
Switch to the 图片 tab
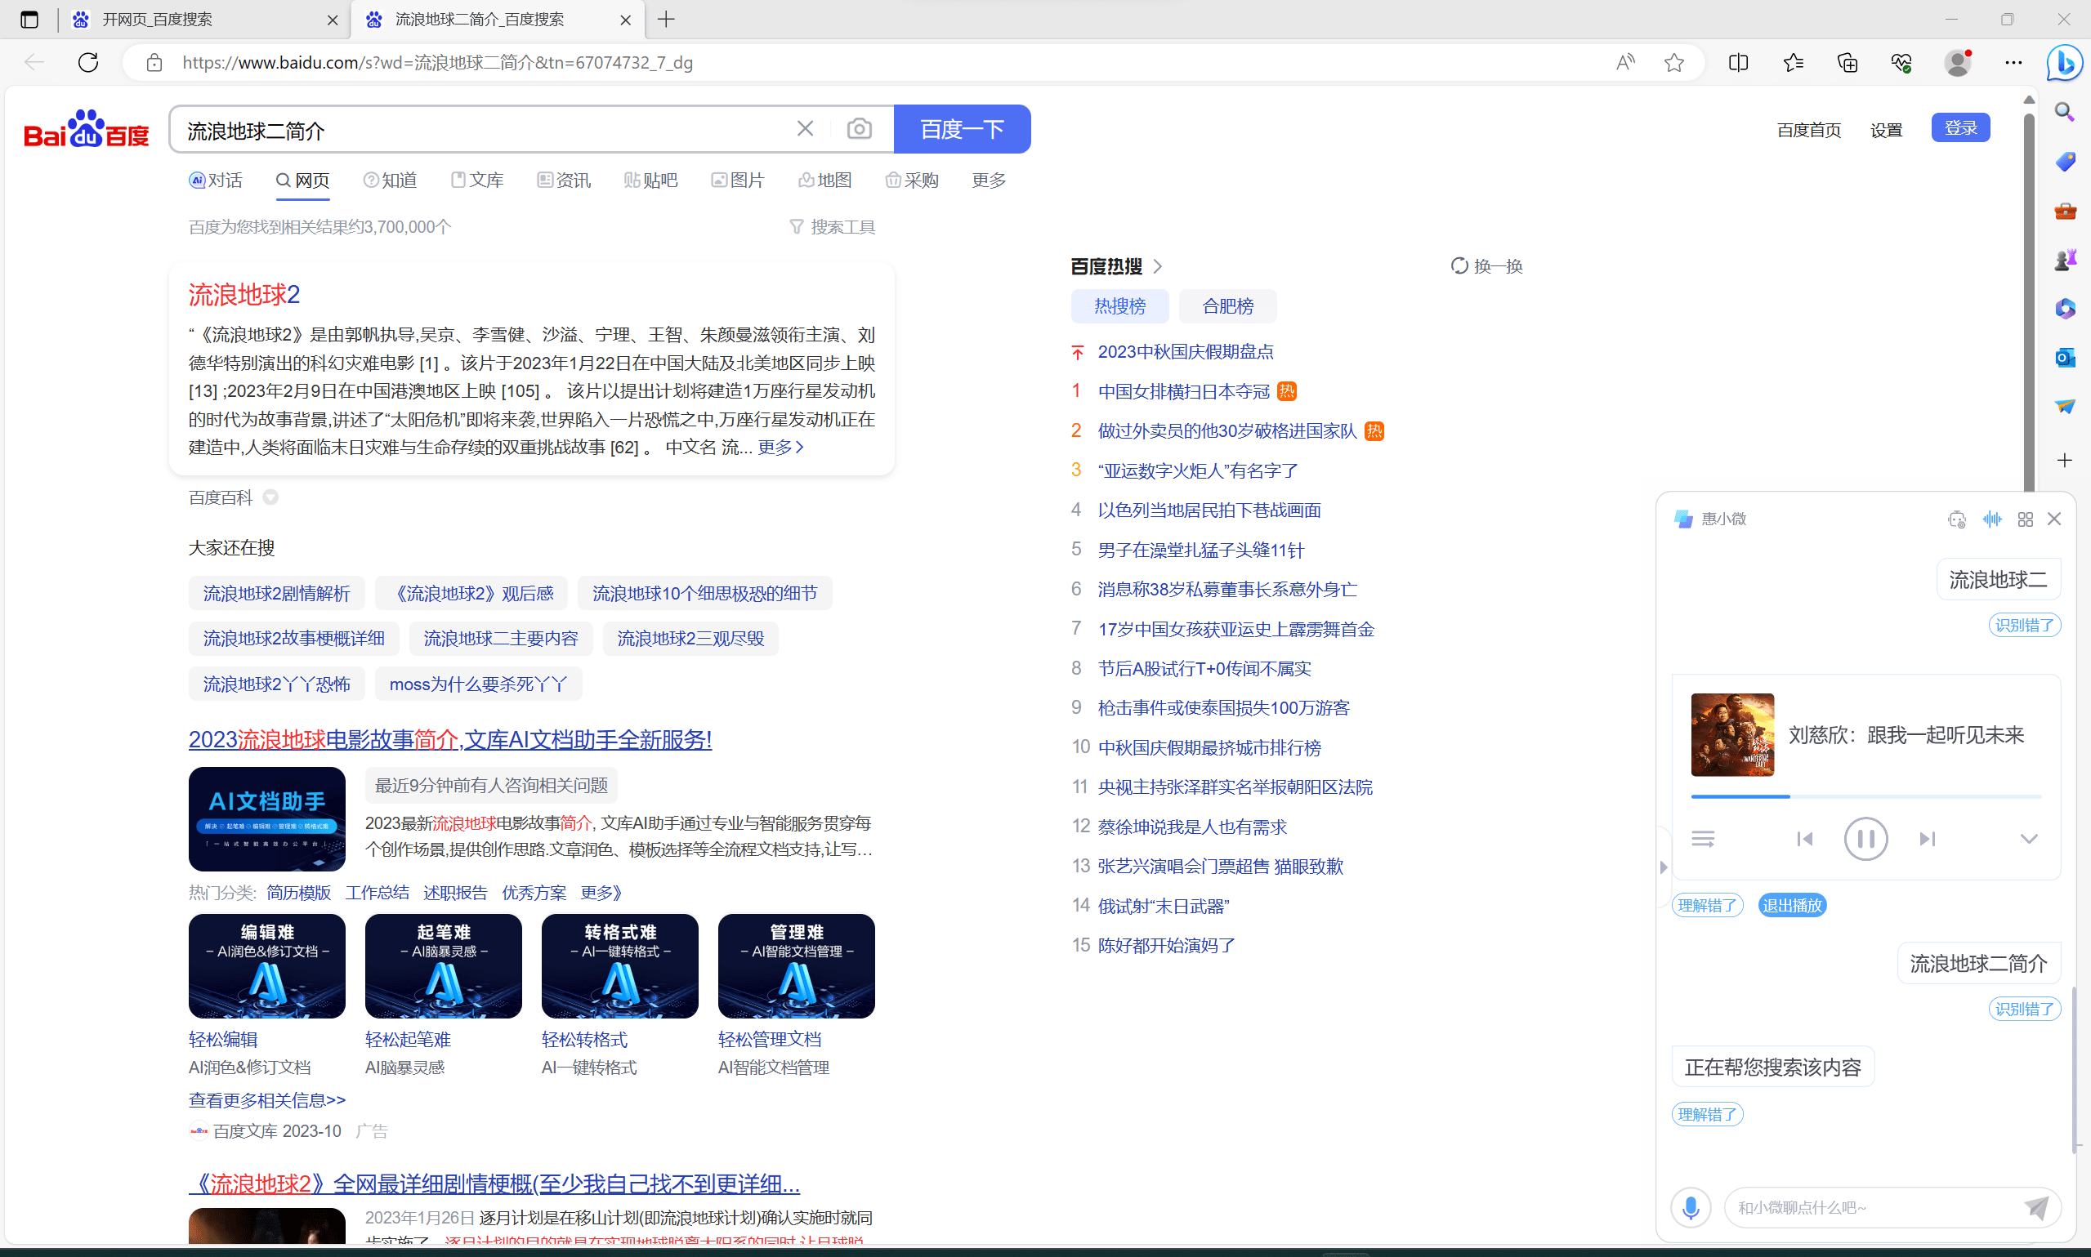(738, 181)
